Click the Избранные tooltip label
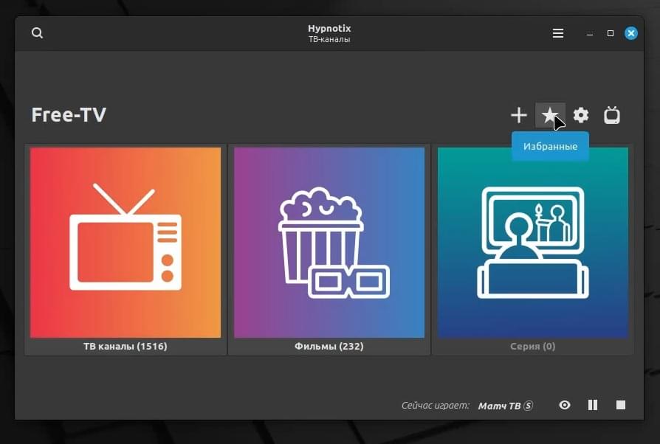Screen dimensions: 660x444 pyautogui.click(x=550, y=146)
